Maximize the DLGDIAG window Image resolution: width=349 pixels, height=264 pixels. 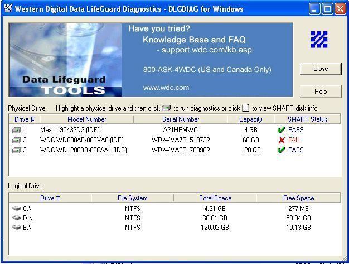point(327,9)
